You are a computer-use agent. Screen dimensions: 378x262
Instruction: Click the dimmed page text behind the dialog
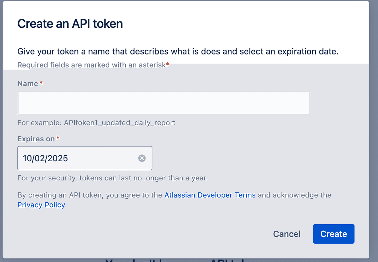pyautogui.click(x=186, y=260)
